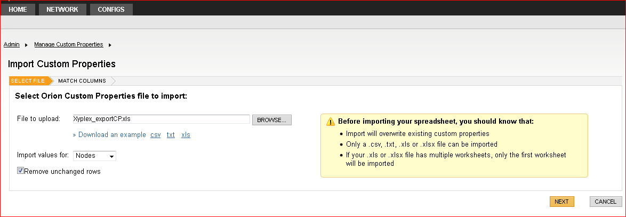The image size is (626, 217).
Task: Download the csv example file
Action: (x=156, y=135)
